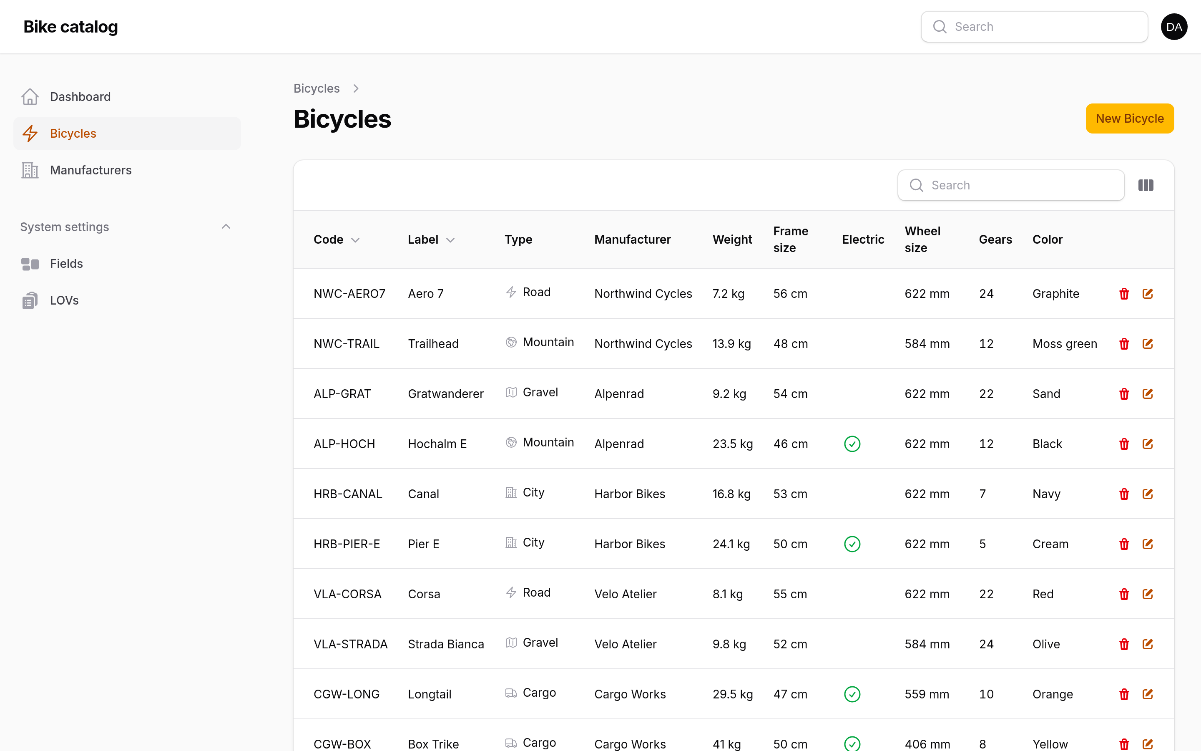Toggle table column visibility icon
Screen dimensions: 1201x751
coord(1146,185)
